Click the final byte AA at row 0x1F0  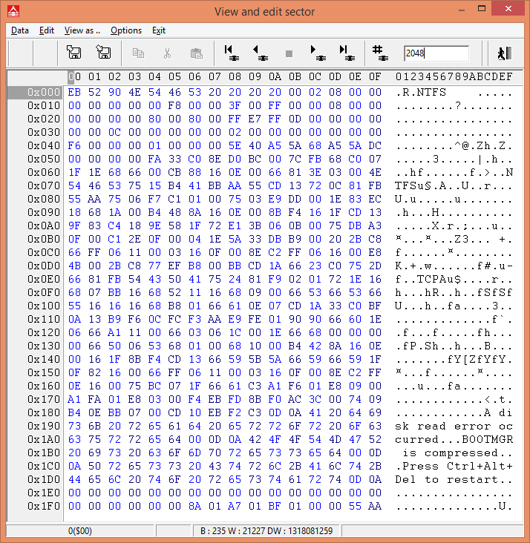pyautogui.click(x=375, y=506)
